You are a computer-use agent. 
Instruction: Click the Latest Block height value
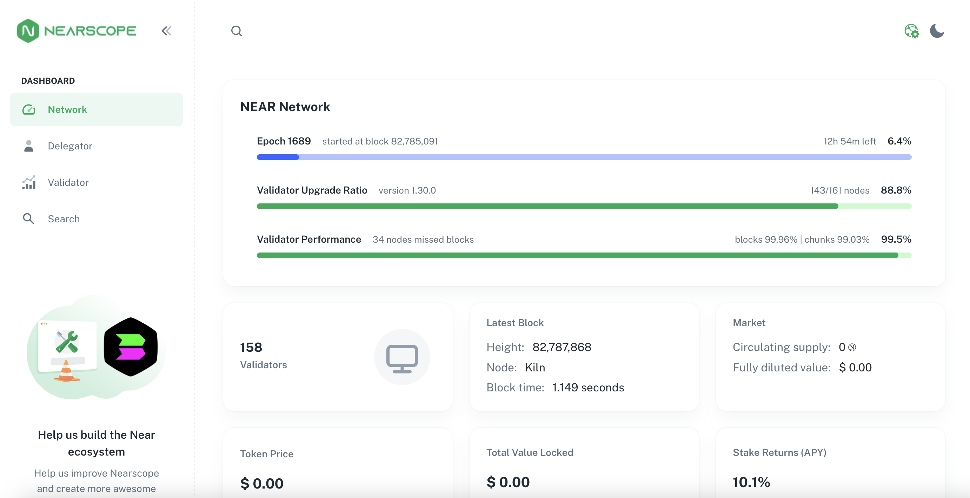pyautogui.click(x=562, y=347)
